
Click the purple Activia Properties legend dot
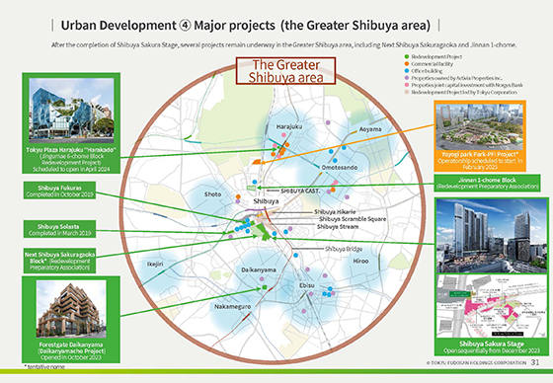[x=407, y=78]
